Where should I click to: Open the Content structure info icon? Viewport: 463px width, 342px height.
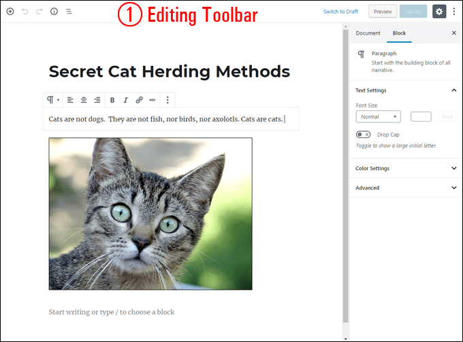click(x=54, y=12)
